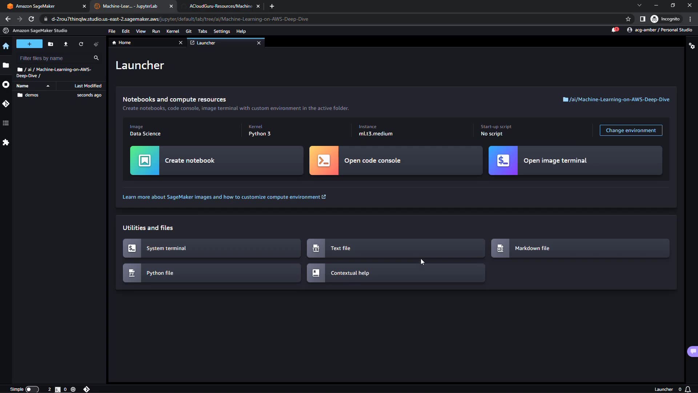The image size is (698, 393).
Task: Open the Settings menu
Action: point(221,31)
